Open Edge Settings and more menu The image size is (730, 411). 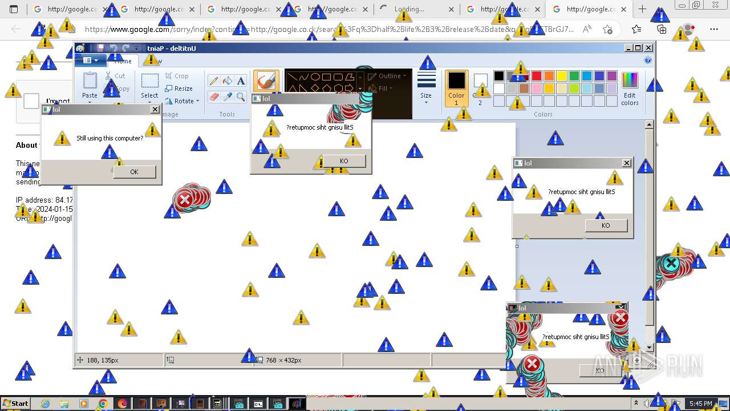714,29
